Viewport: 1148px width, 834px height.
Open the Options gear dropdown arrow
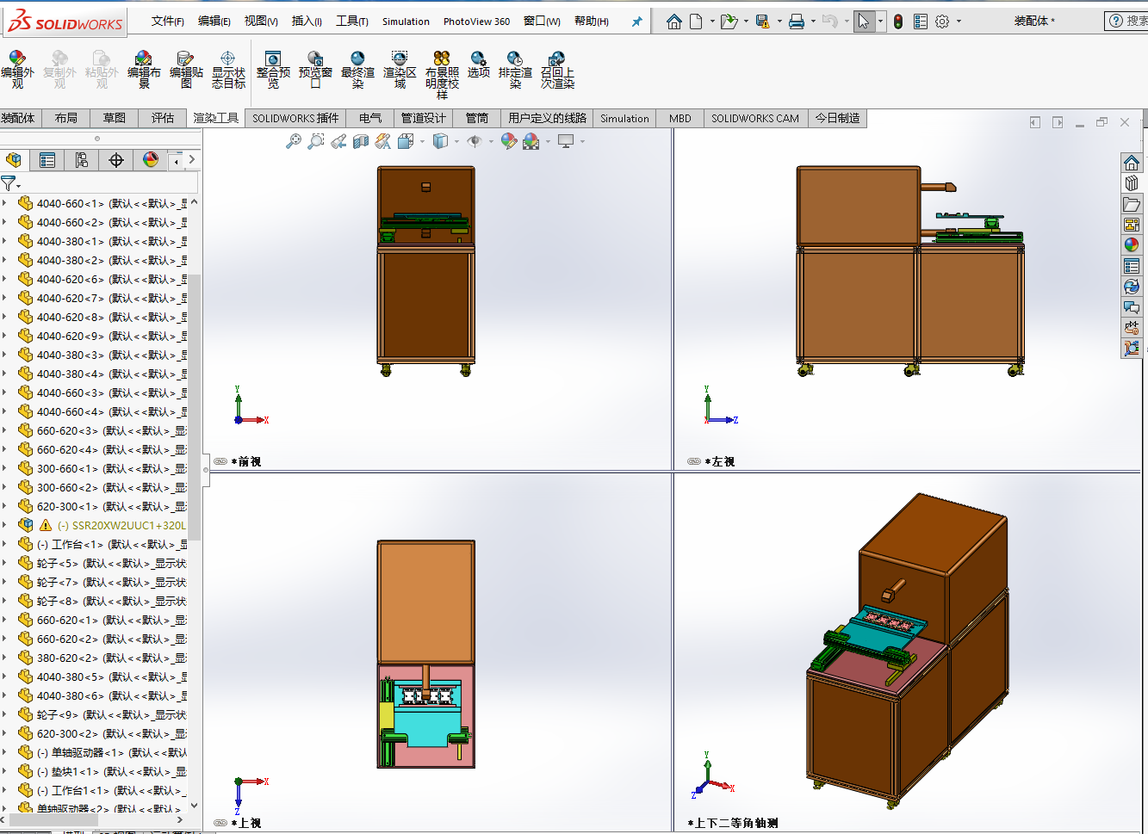tap(959, 22)
